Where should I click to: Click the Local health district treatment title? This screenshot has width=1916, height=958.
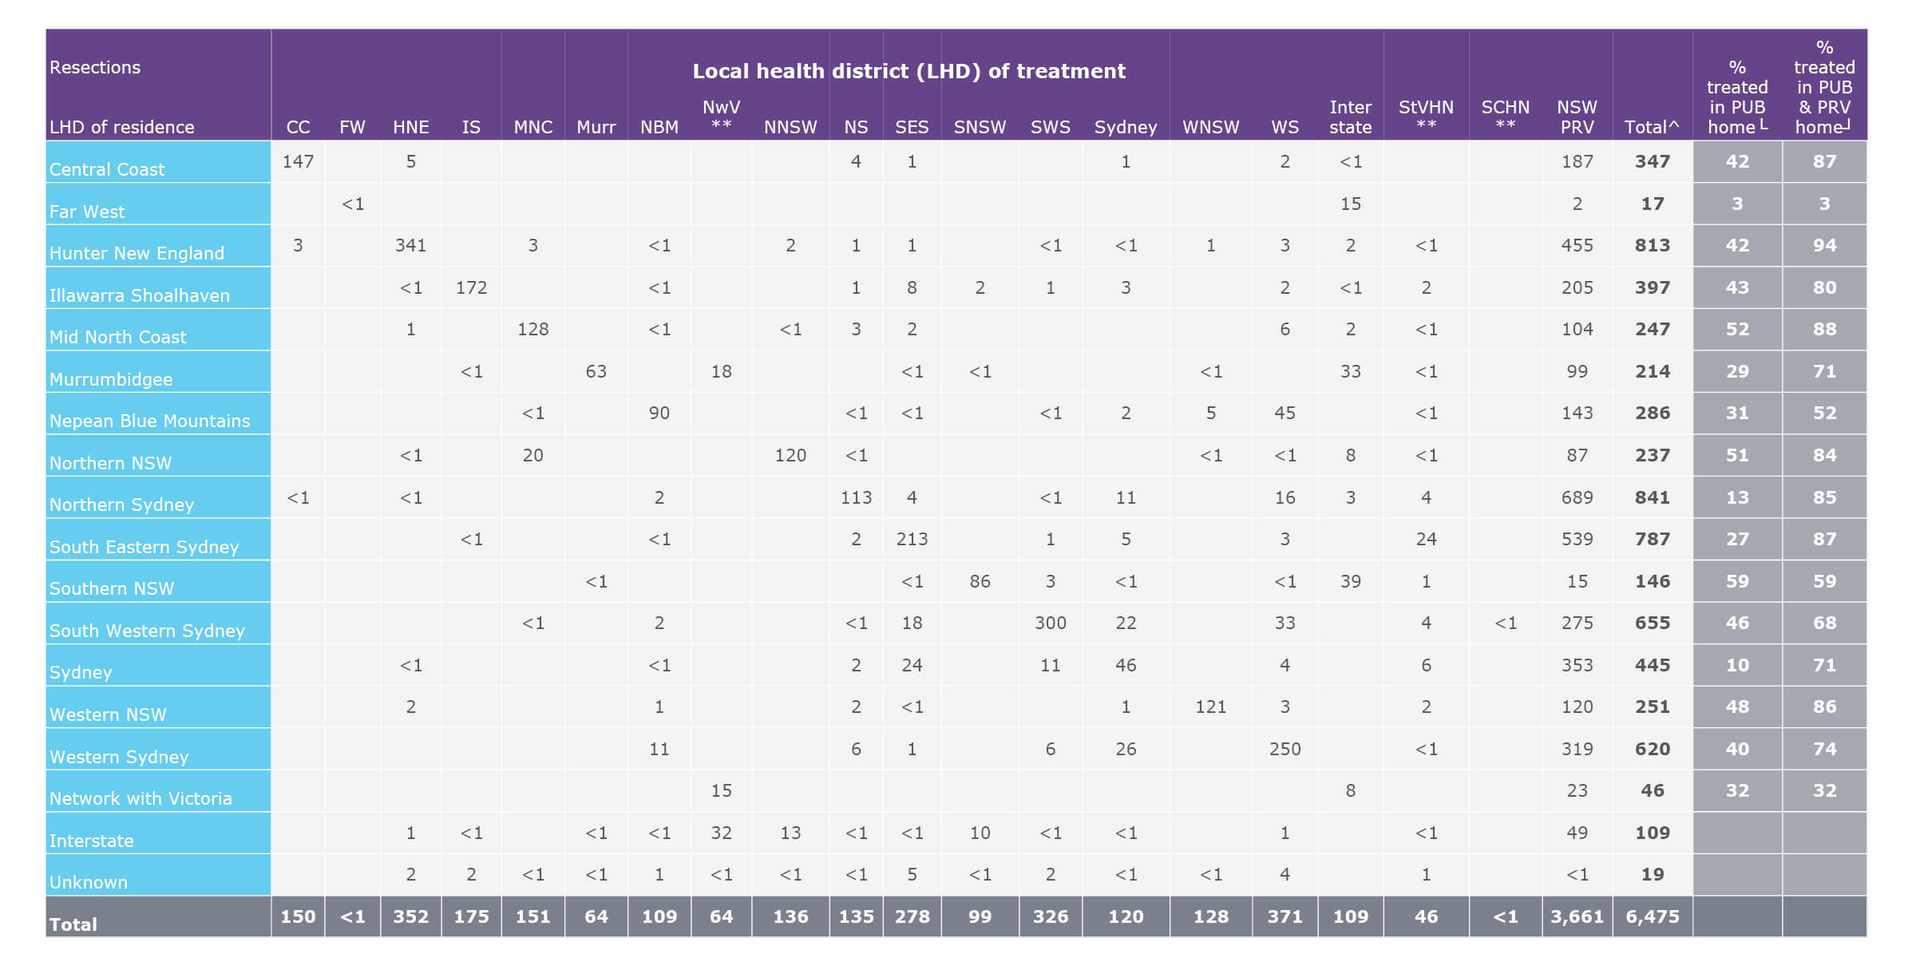click(909, 70)
